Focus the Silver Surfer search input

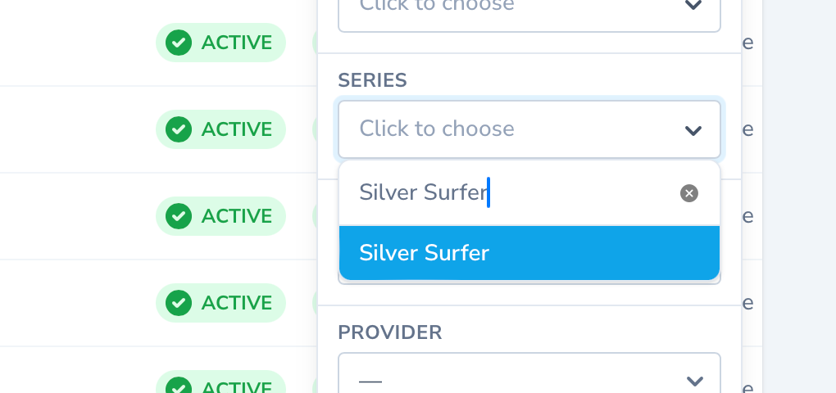coord(508,193)
